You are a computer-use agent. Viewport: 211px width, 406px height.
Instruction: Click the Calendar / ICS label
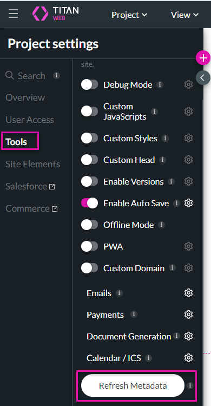click(x=114, y=358)
